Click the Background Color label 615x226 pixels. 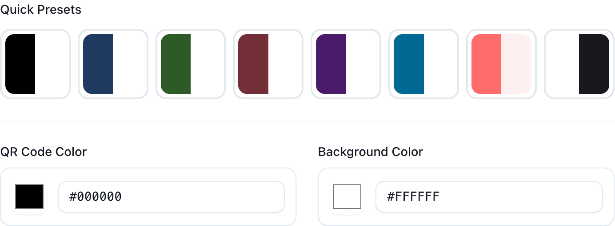(x=371, y=152)
